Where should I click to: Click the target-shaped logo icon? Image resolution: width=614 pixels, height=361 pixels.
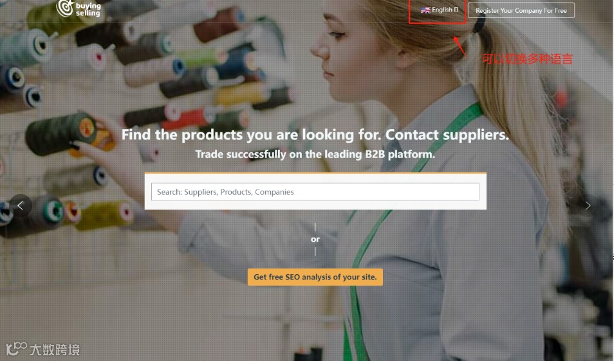tap(65, 8)
